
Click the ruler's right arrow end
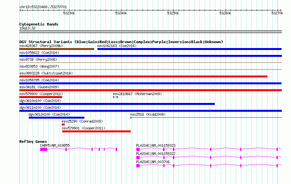(281, 10)
